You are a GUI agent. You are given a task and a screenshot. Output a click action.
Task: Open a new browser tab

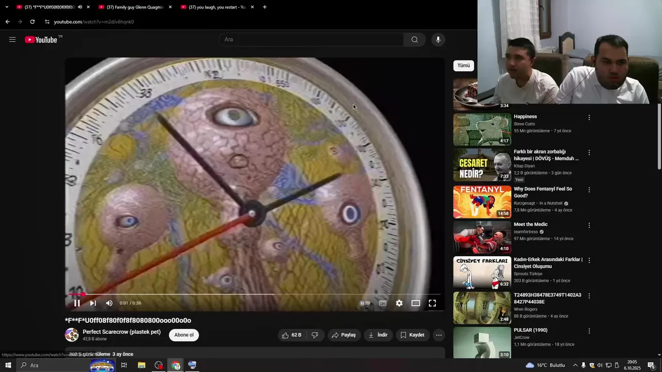tap(265, 7)
